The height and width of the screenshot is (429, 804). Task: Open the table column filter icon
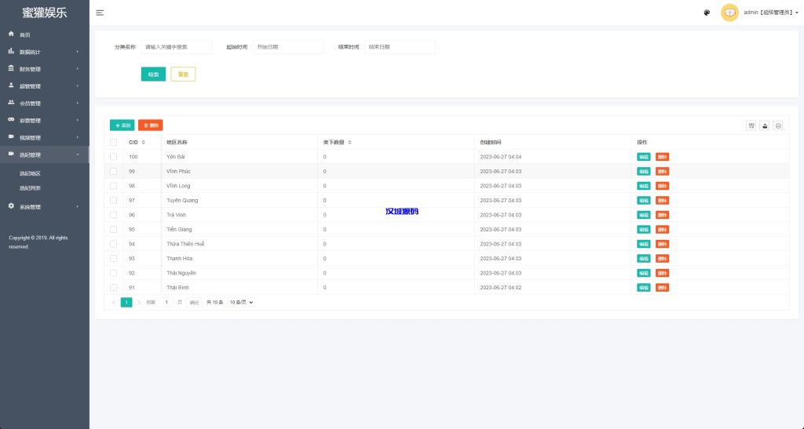(x=751, y=125)
